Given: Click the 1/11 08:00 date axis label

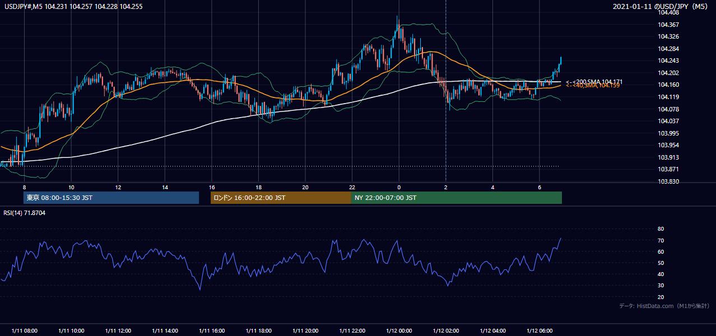Looking at the screenshot, I should coord(25,330).
